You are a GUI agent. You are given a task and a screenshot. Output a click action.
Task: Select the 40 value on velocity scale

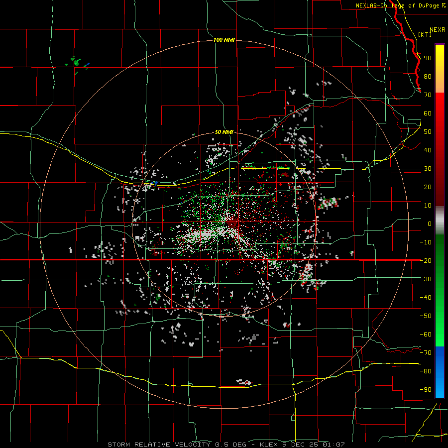coord(428,150)
